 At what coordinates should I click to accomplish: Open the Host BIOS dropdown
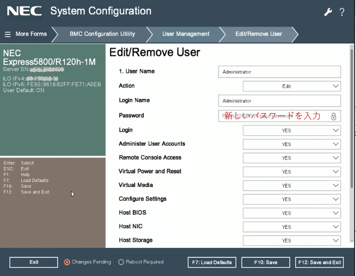292,213
